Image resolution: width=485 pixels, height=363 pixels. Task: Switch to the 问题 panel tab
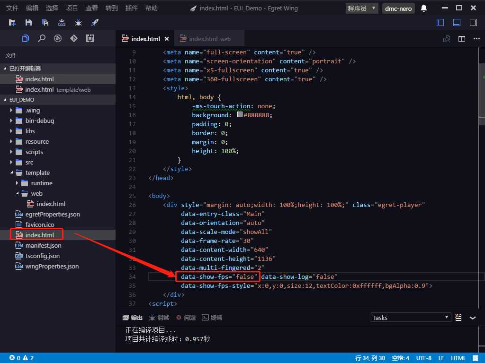(186, 318)
